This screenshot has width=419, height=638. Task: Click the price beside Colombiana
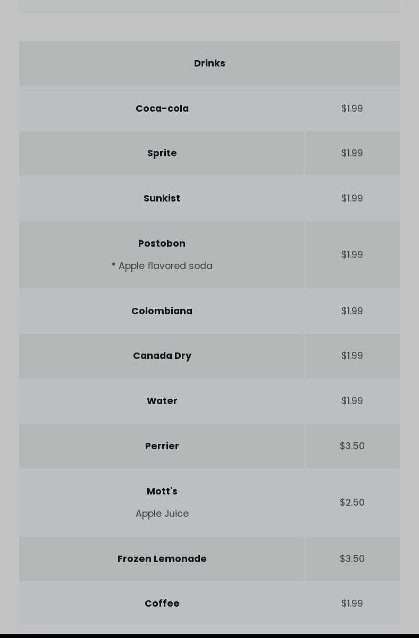[352, 311]
